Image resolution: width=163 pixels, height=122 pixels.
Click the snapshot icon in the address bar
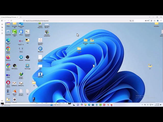click(x=130, y=21)
